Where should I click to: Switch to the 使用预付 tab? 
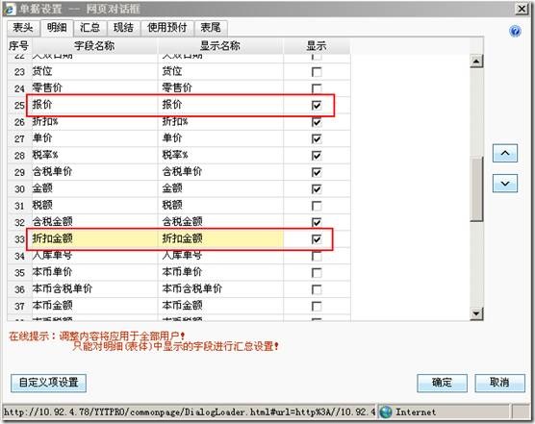(166, 28)
